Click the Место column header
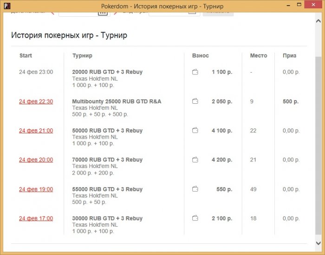The width and height of the screenshot is (325, 255). pos(259,56)
